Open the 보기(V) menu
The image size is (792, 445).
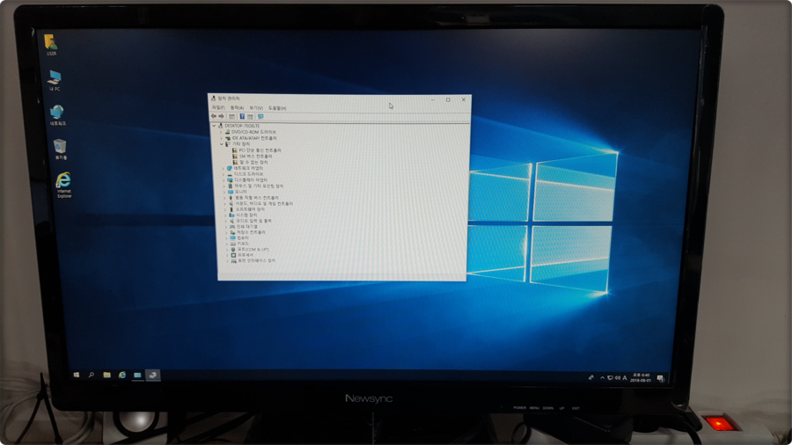pyautogui.click(x=256, y=107)
